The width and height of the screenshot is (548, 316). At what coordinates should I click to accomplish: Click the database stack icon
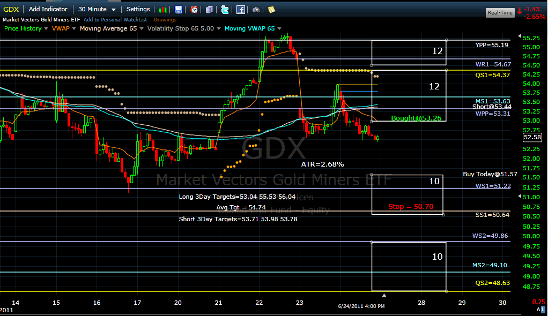coord(209,10)
